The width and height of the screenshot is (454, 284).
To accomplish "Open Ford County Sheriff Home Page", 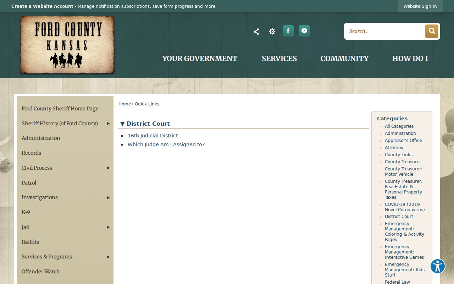I will coord(60,109).
